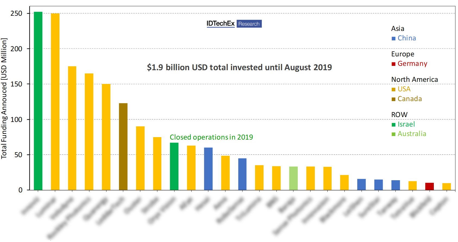Viewport: 458px width, 242px height.
Task: Click the yellow USA legend swatch
Action: 393,89
